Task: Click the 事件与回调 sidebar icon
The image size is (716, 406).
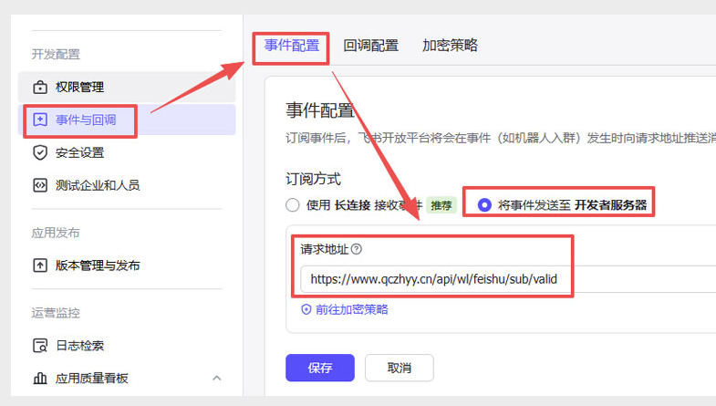Action: tap(40, 120)
